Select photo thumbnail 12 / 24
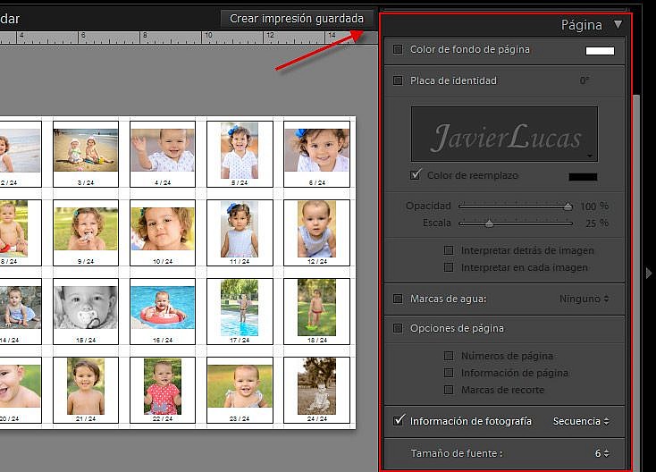 click(316, 232)
